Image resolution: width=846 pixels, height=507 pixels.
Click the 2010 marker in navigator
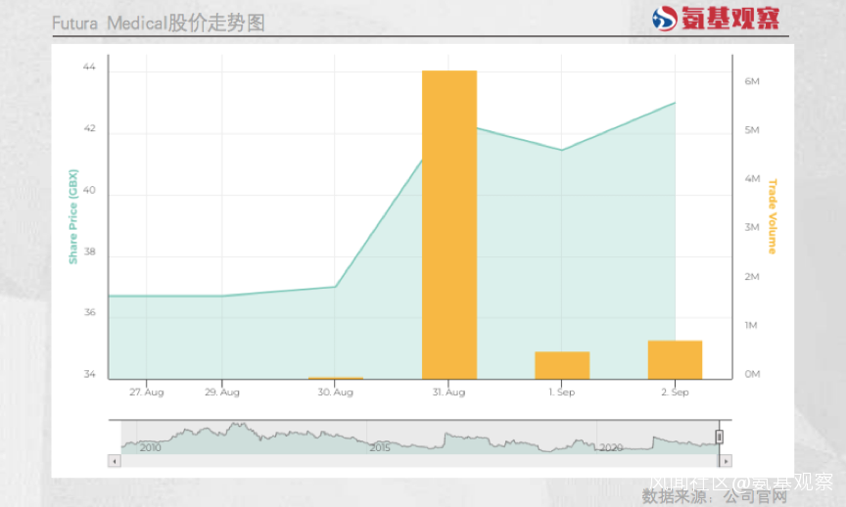150,447
